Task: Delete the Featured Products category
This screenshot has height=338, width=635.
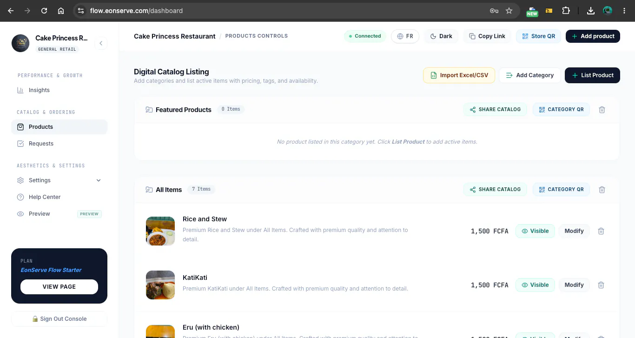Action: [602, 110]
